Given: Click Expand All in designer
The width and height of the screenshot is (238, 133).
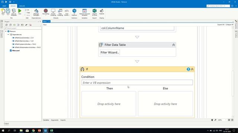Looking at the screenshot, I should click(x=221, y=25).
